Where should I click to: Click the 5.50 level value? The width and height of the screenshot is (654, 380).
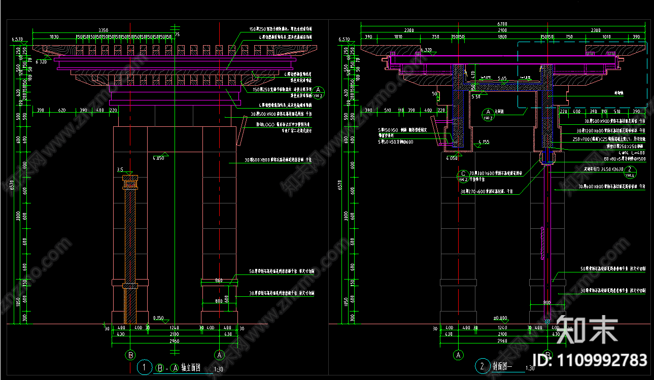(476, 96)
